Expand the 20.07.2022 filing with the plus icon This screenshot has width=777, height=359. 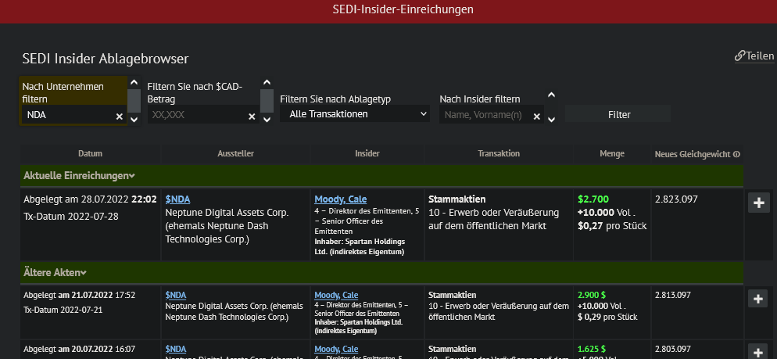pyautogui.click(x=758, y=351)
